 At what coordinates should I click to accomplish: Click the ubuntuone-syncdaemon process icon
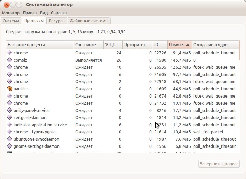click(10, 139)
